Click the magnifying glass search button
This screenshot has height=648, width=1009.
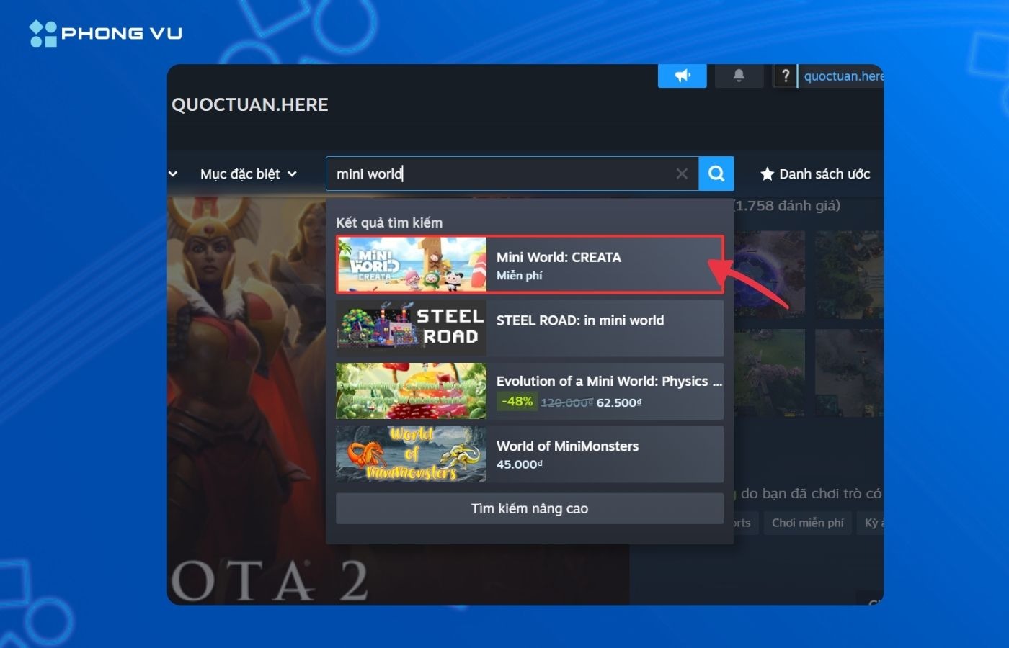tap(716, 174)
